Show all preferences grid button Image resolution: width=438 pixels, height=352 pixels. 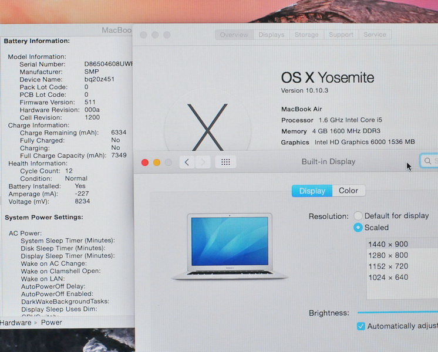coord(225,162)
